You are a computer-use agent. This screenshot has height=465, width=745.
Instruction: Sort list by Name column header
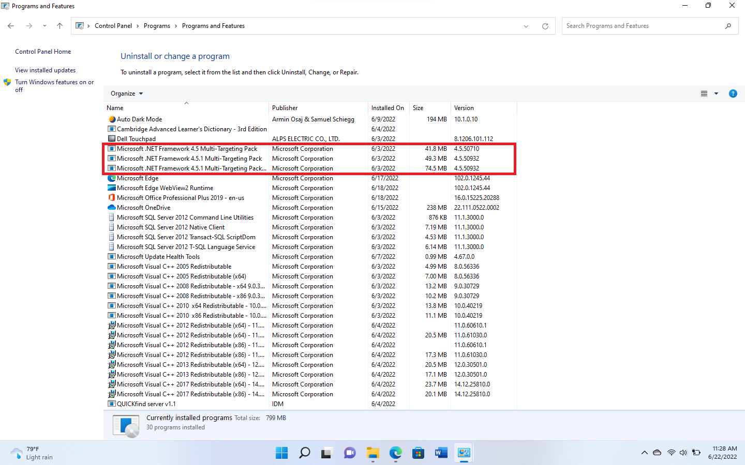[186, 108]
